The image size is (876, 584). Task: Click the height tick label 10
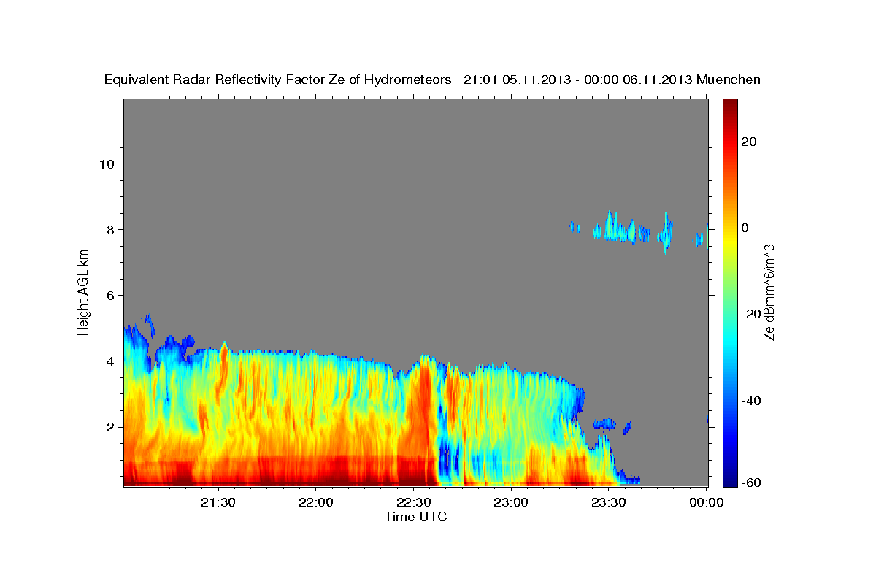(106, 164)
